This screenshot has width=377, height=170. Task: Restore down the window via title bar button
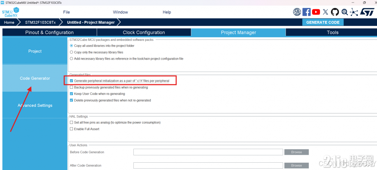[x=364, y=2]
